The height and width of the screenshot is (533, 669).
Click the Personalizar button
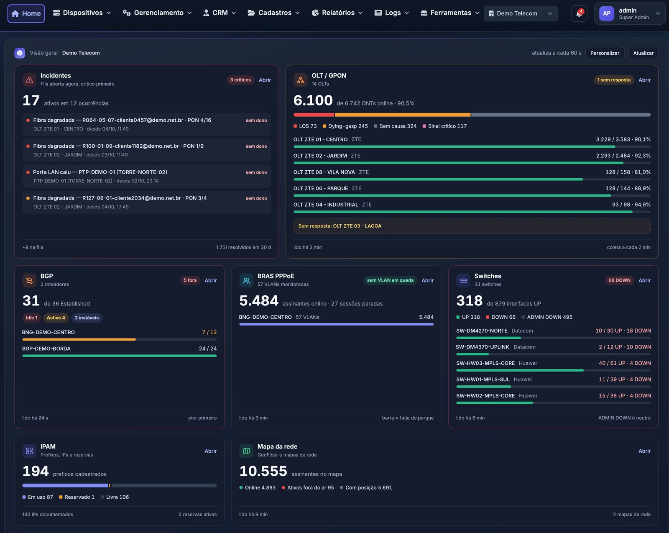click(x=605, y=53)
